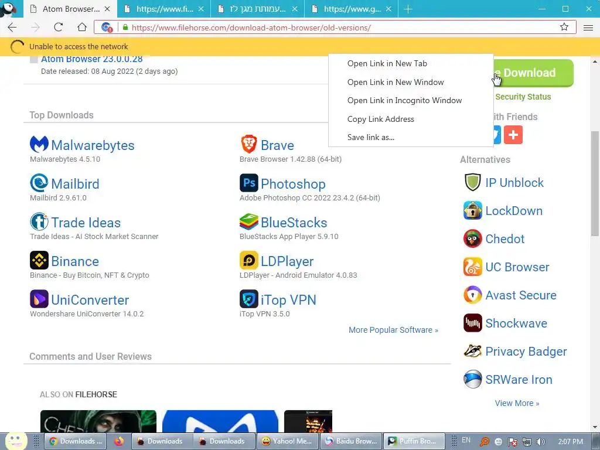Click the Privacy Badger icon
Image resolution: width=600 pixels, height=450 pixels.
[x=473, y=351]
